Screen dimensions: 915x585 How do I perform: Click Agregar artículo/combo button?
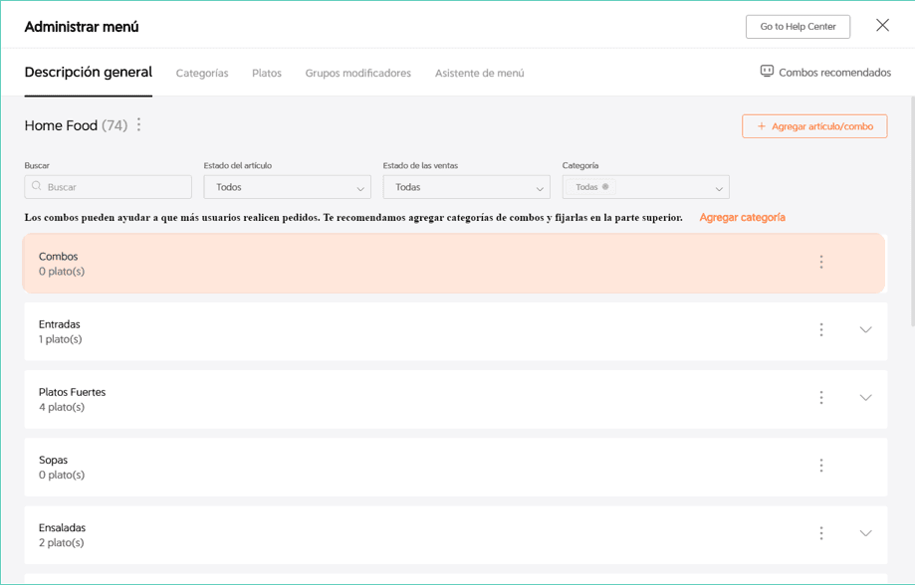coord(814,126)
